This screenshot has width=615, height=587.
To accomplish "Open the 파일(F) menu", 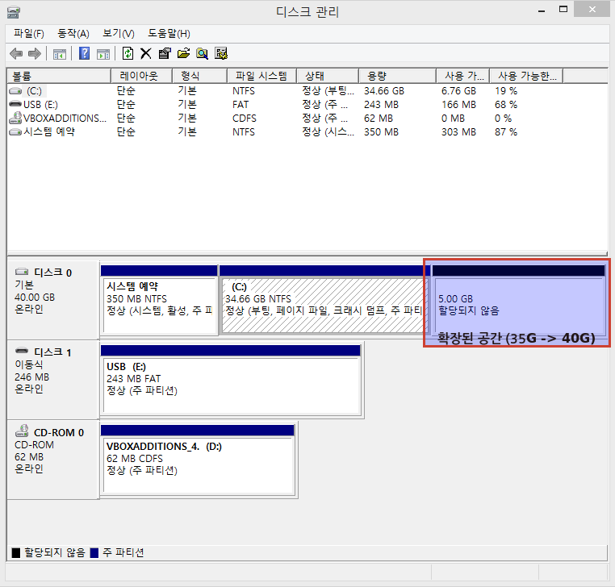I will point(28,34).
